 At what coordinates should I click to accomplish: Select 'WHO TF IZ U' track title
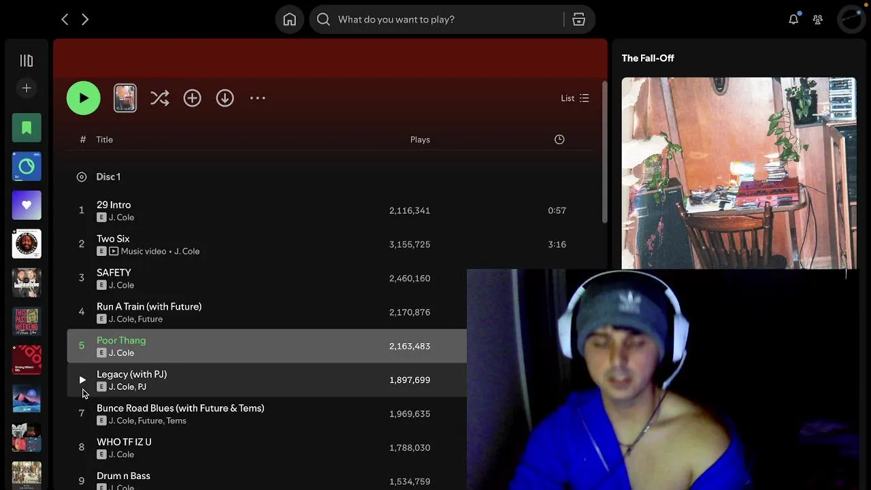[x=124, y=442]
